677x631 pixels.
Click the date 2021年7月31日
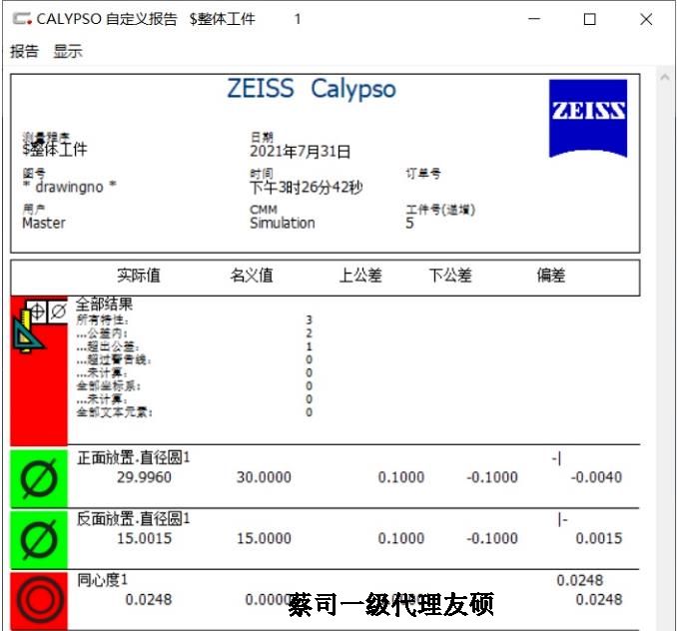coord(301,152)
